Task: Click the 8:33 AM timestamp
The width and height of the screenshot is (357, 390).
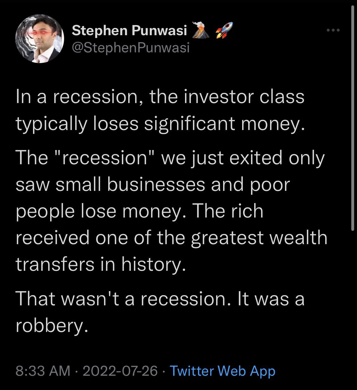Action: [43, 371]
